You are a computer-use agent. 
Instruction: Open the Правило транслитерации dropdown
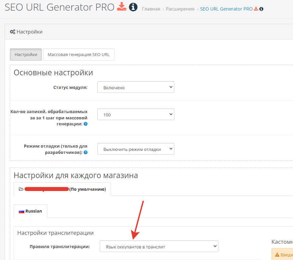pyautogui.click(x=159, y=246)
